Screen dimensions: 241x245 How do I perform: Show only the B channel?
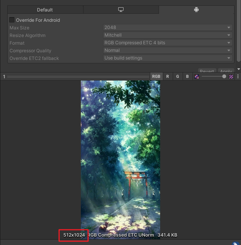[x=188, y=76]
